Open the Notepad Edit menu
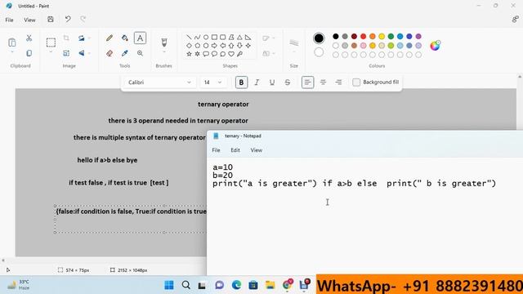523x294 pixels. pyautogui.click(x=235, y=150)
